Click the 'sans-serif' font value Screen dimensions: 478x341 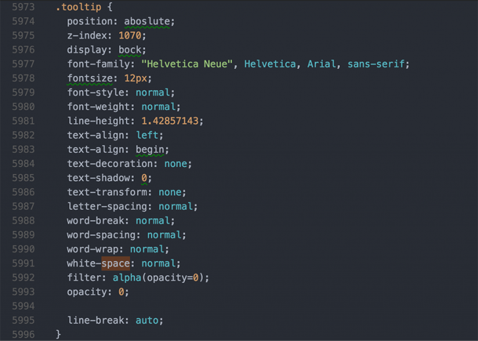[x=377, y=65]
